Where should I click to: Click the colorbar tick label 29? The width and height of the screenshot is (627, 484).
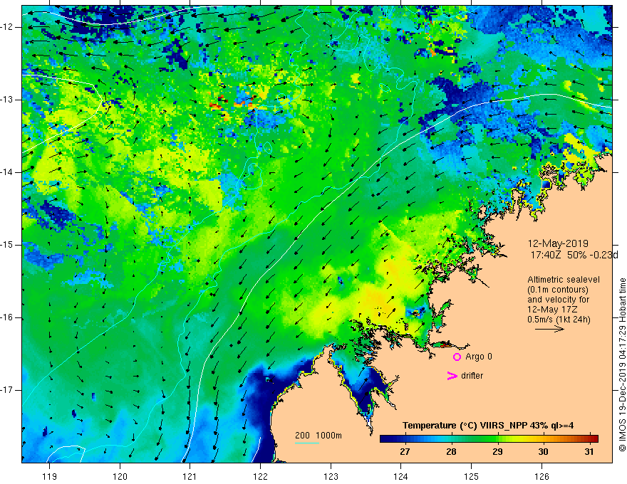pos(497,452)
